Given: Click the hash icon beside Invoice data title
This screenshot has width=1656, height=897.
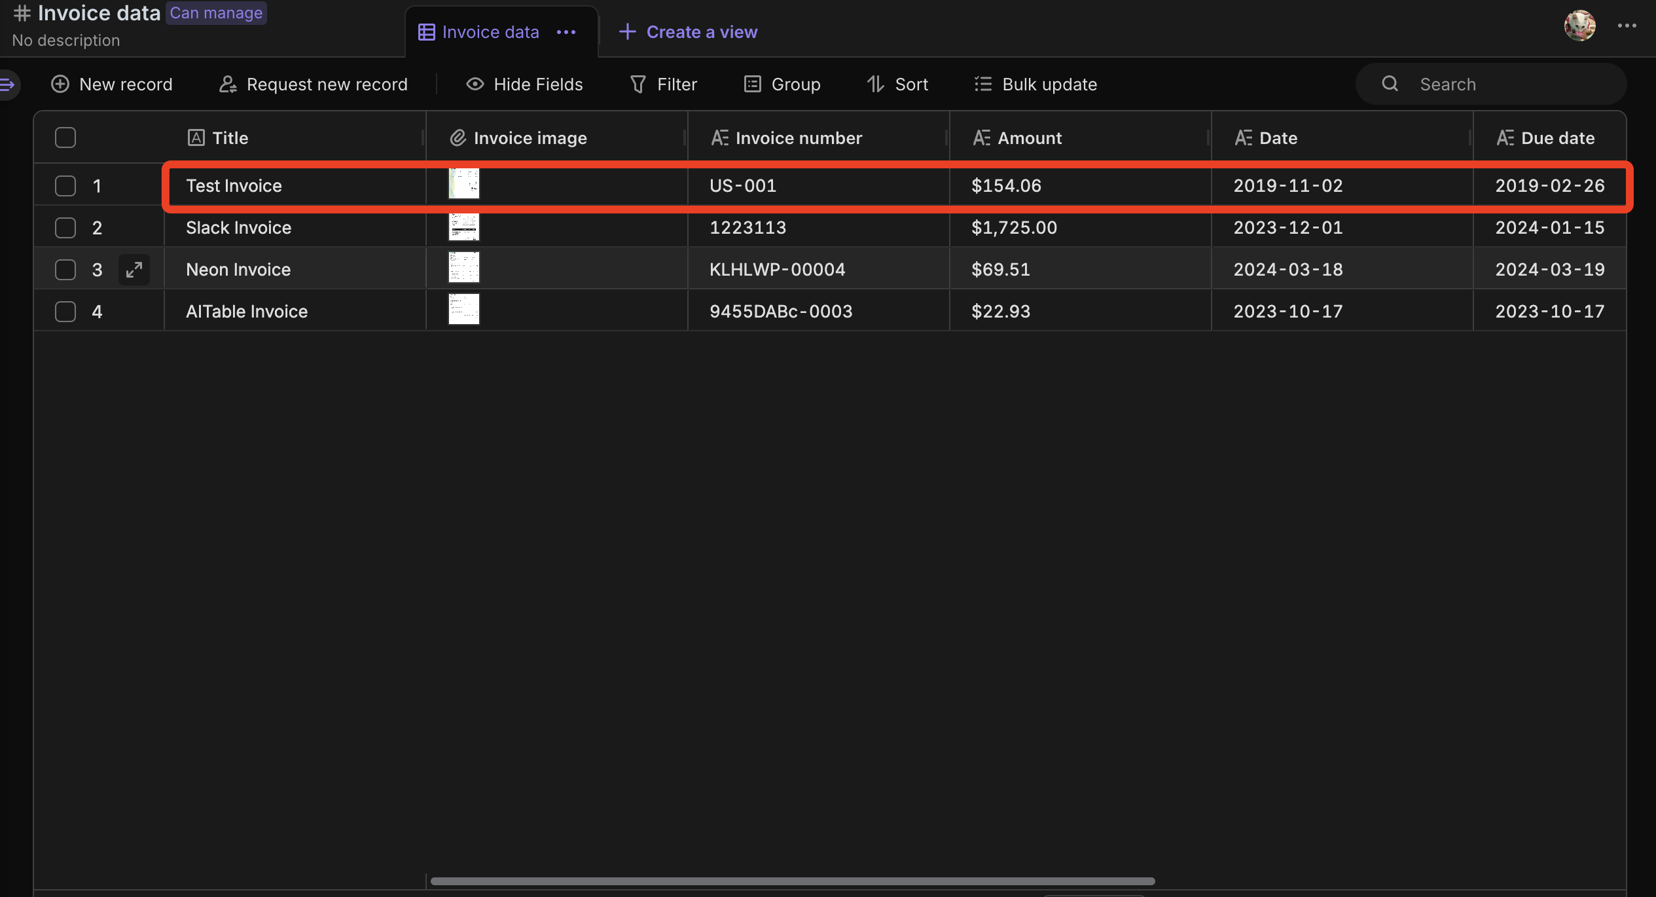Looking at the screenshot, I should (22, 13).
